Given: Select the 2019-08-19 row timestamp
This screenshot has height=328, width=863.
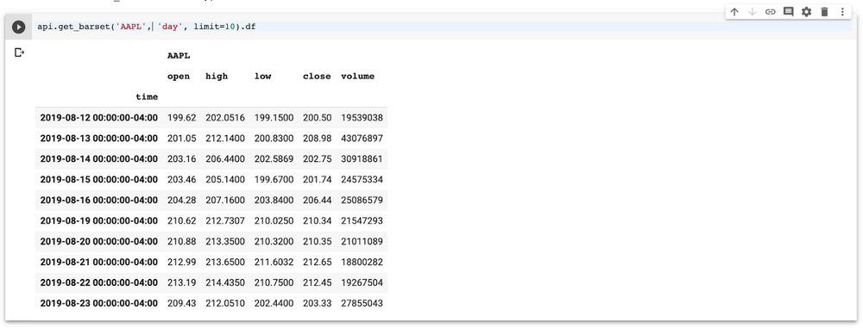Looking at the screenshot, I should 99,220.
